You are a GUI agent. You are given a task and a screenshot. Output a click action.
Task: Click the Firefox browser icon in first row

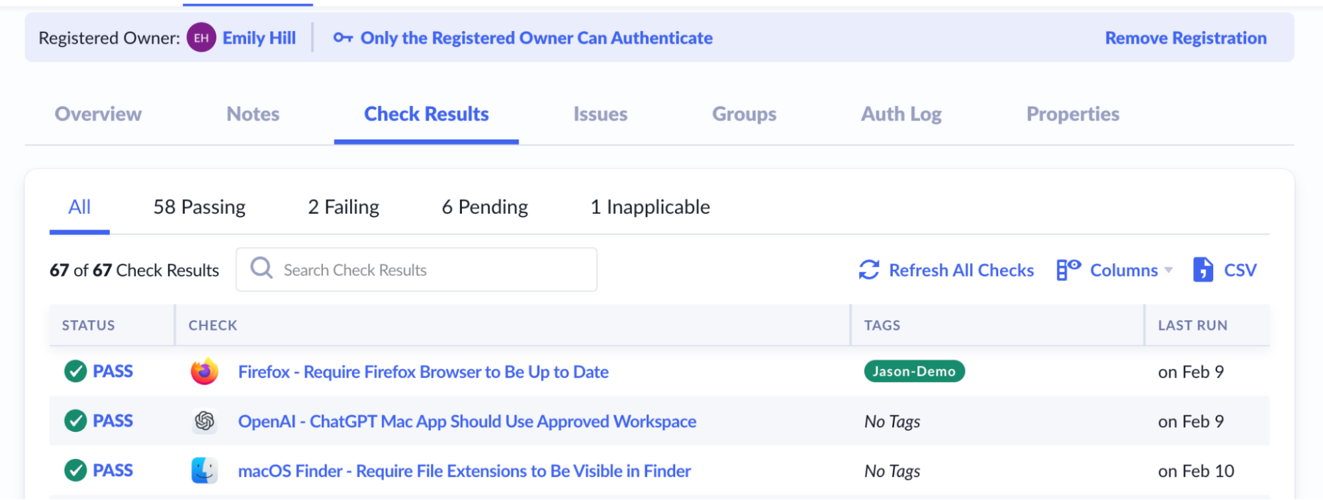(205, 372)
